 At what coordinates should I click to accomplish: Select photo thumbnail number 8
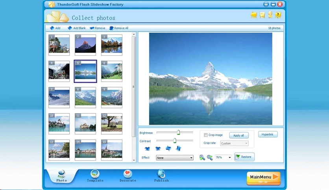[85, 97]
